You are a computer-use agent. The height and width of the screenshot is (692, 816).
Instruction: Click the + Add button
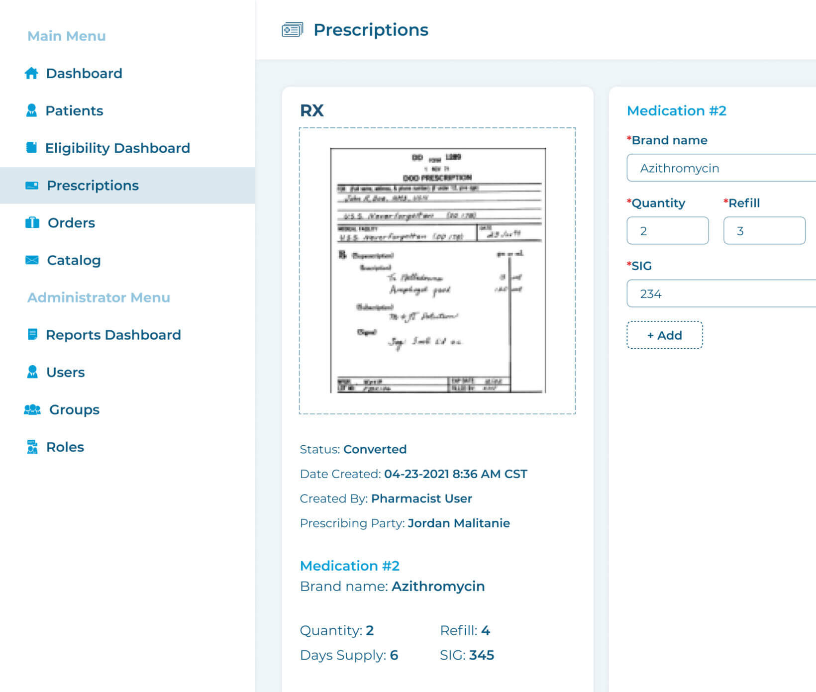click(x=665, y=335)
